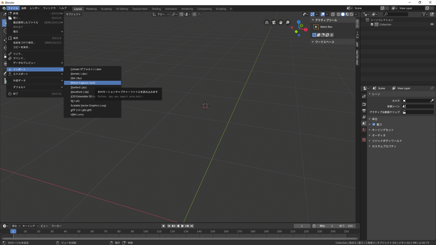The width and height of the screenshot is (436, 245).
Task: Switch to material preview shading mode
Action: click(347, 14)
